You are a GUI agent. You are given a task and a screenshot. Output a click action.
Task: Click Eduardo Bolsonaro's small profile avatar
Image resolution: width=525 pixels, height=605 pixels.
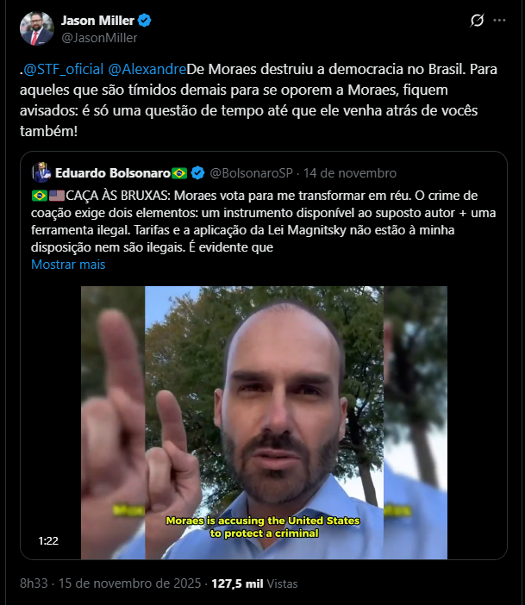41,172
